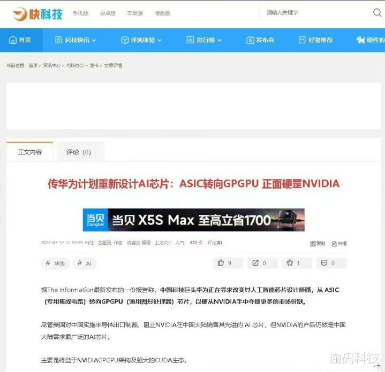Expand the 科技快讯 dropdown arrow
385x372 pixels.
[94, 41]
